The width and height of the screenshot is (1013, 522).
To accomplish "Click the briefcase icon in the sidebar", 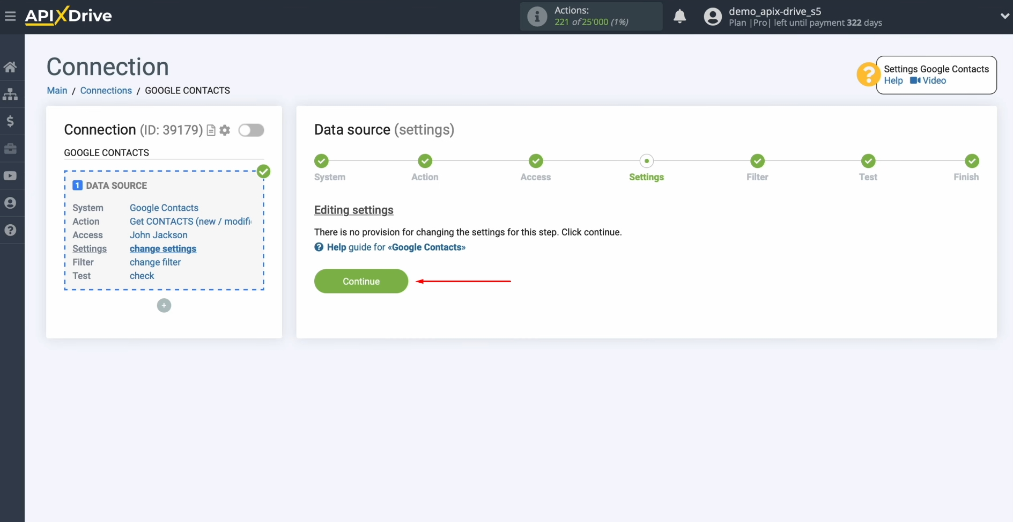I will [10, 149].
